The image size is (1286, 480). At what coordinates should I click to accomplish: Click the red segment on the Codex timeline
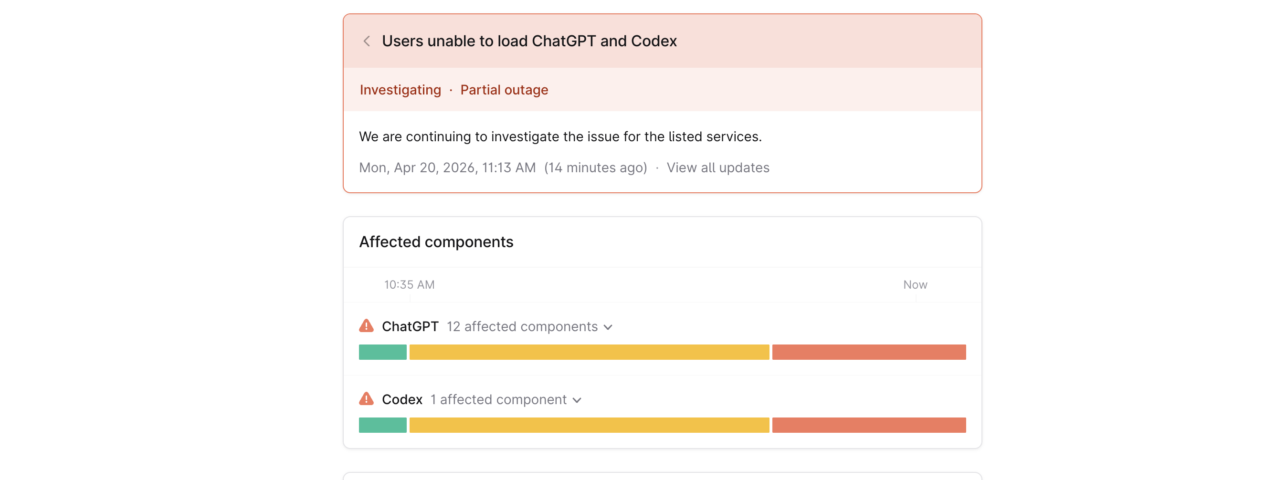869,425
